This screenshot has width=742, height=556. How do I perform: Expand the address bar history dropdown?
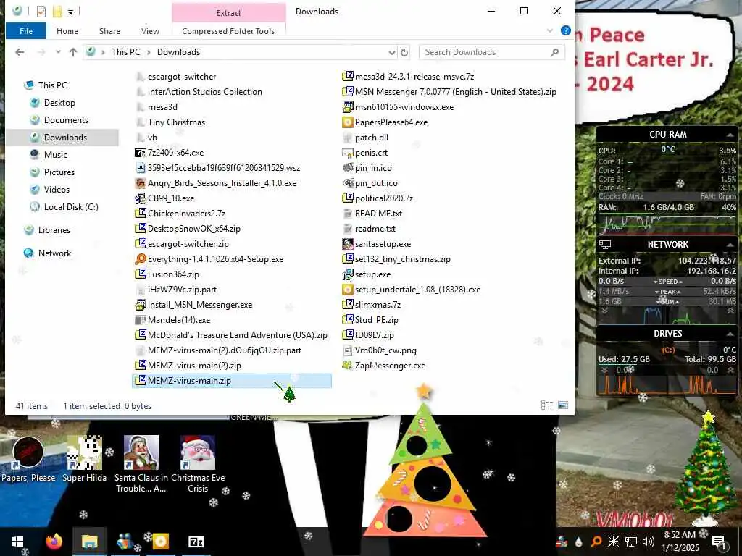coord(391,52)
